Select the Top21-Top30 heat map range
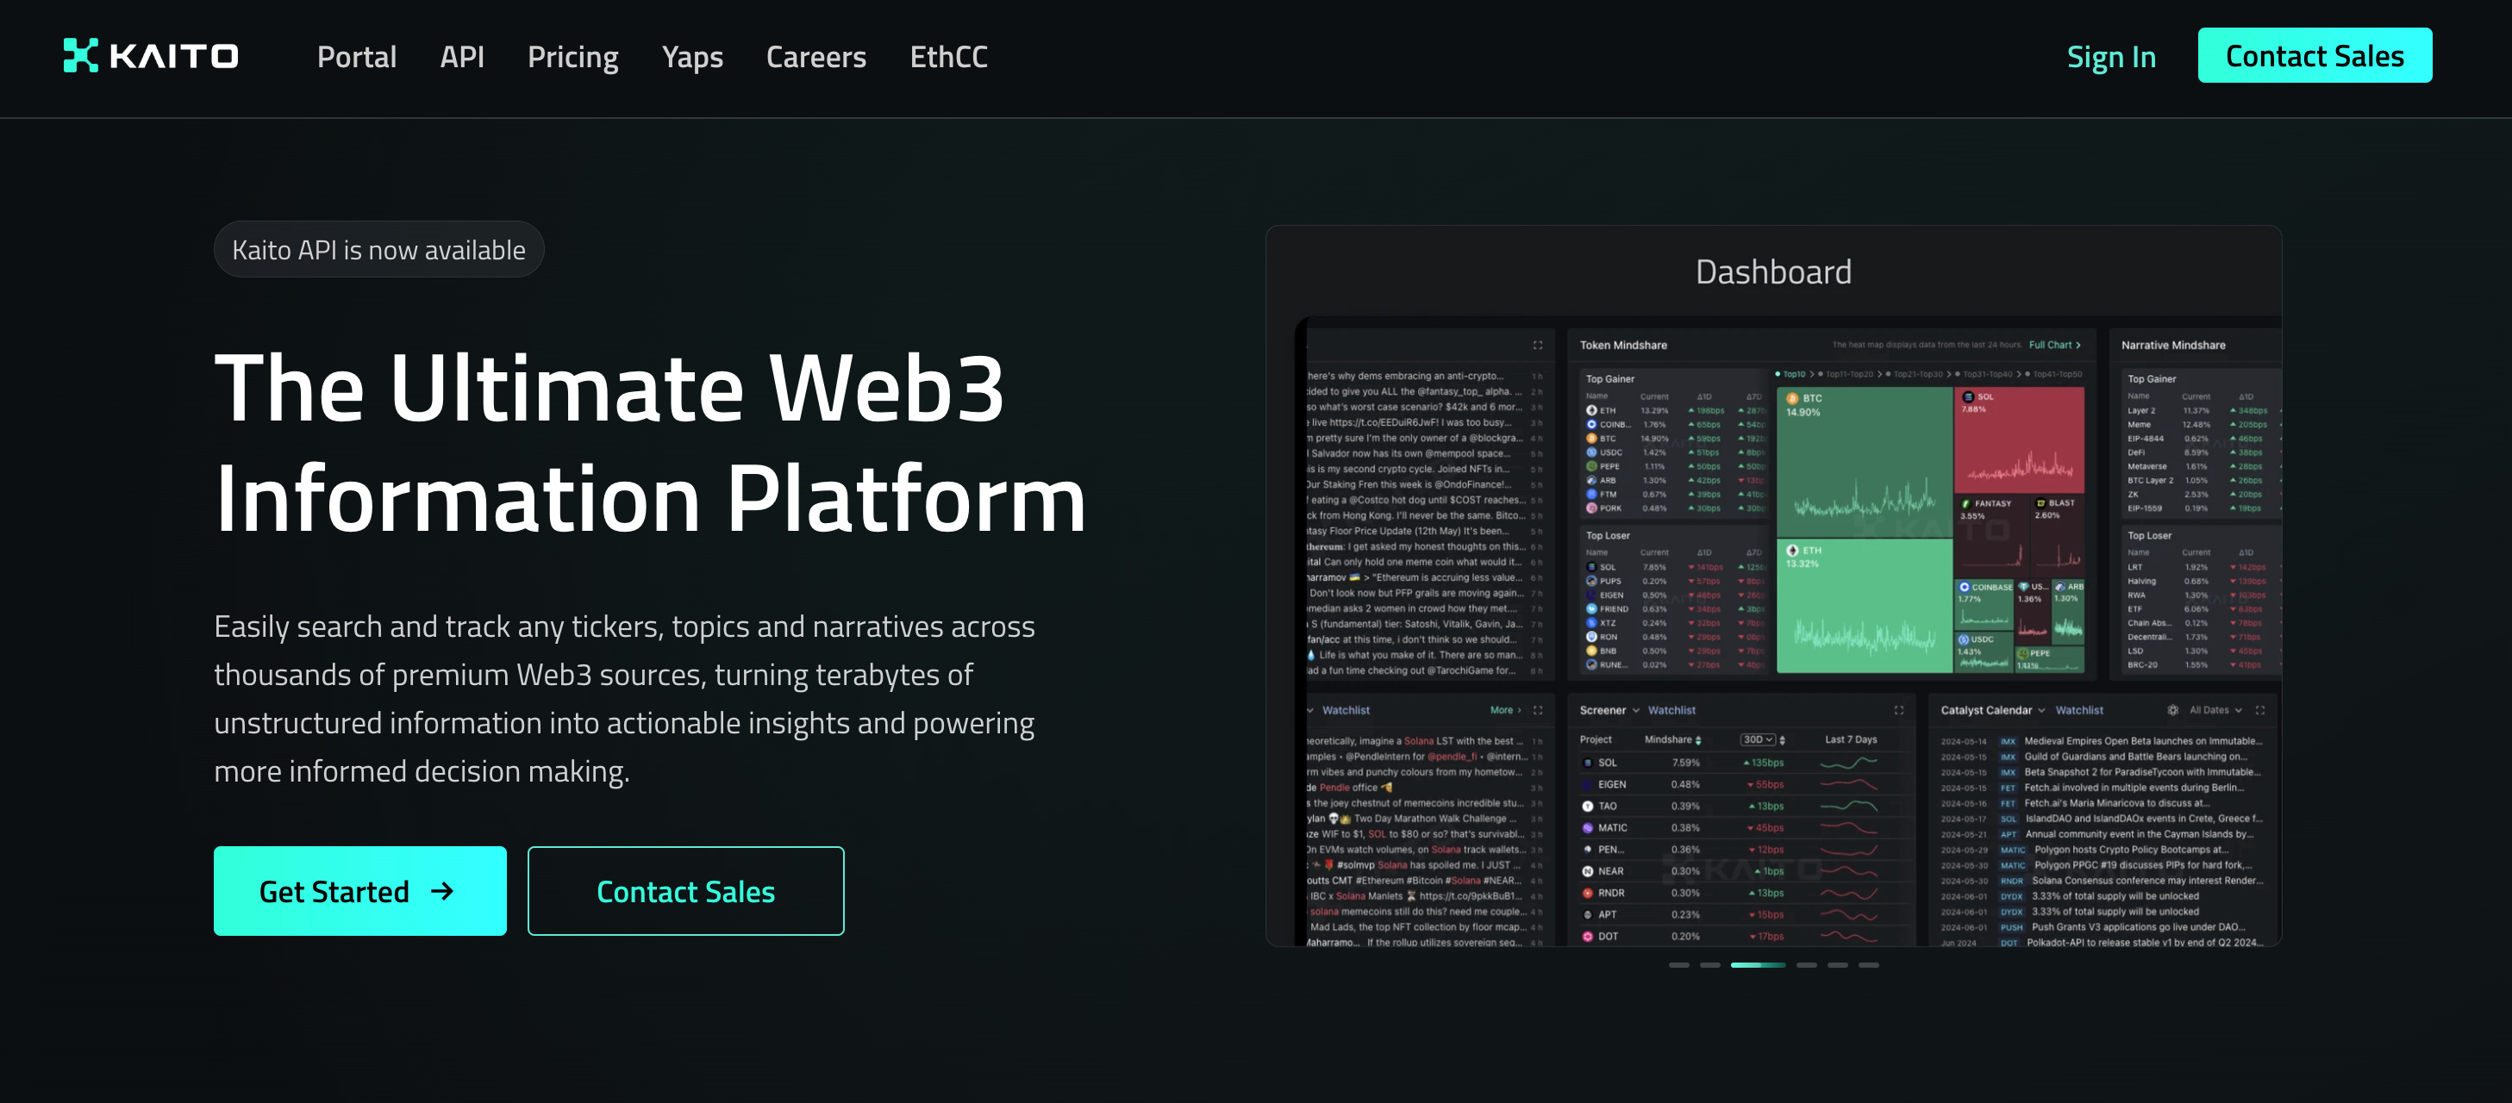This screenshot has width=2512, height=1103. click(x=1915, y=374)
